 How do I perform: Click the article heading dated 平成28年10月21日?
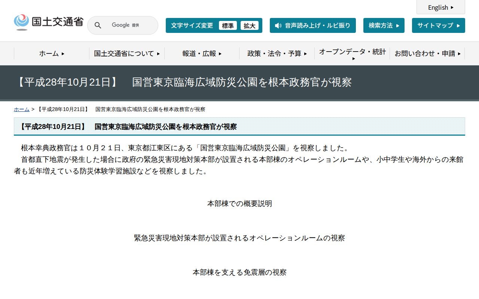pyautogui.click(x=129, y=127)
